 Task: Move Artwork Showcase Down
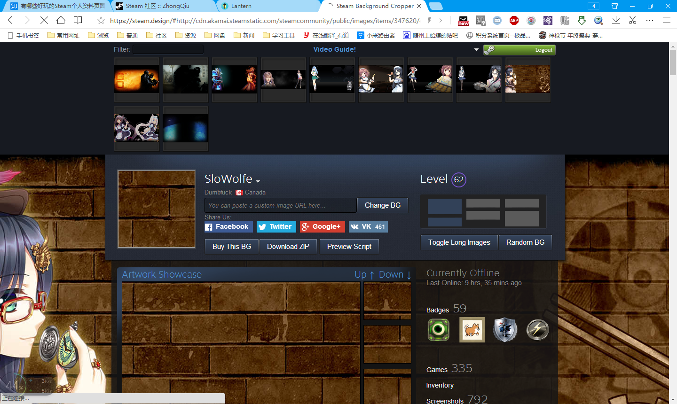tap(395, 275)
